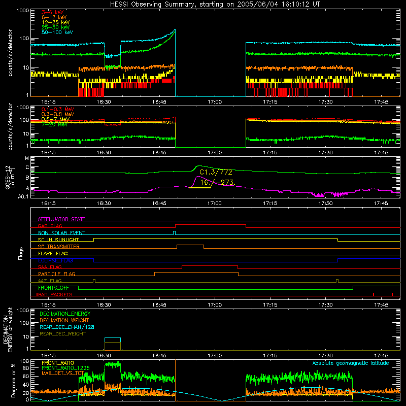Click the 0.3-0.8 MeV legend label
Image resolution: width=406 pixels, height=406 pixels.
pos(58,114)
